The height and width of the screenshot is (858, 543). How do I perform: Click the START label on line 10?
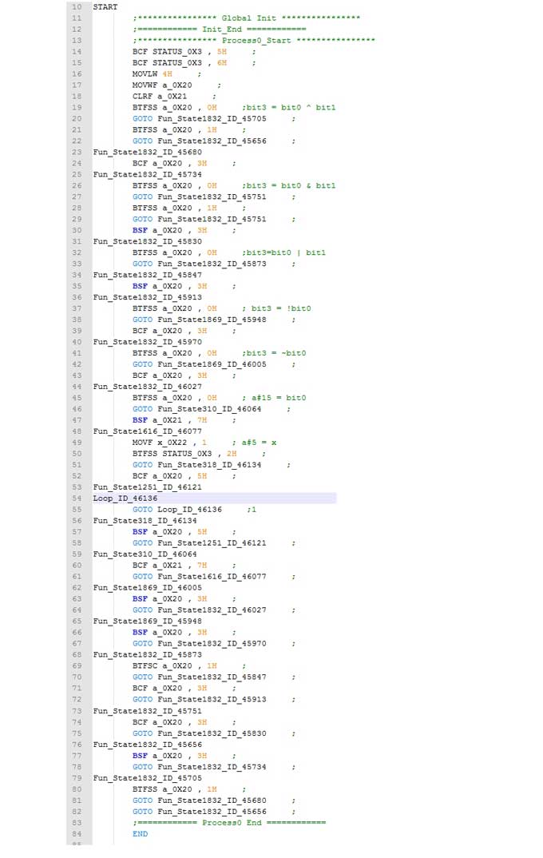[105, 7]
